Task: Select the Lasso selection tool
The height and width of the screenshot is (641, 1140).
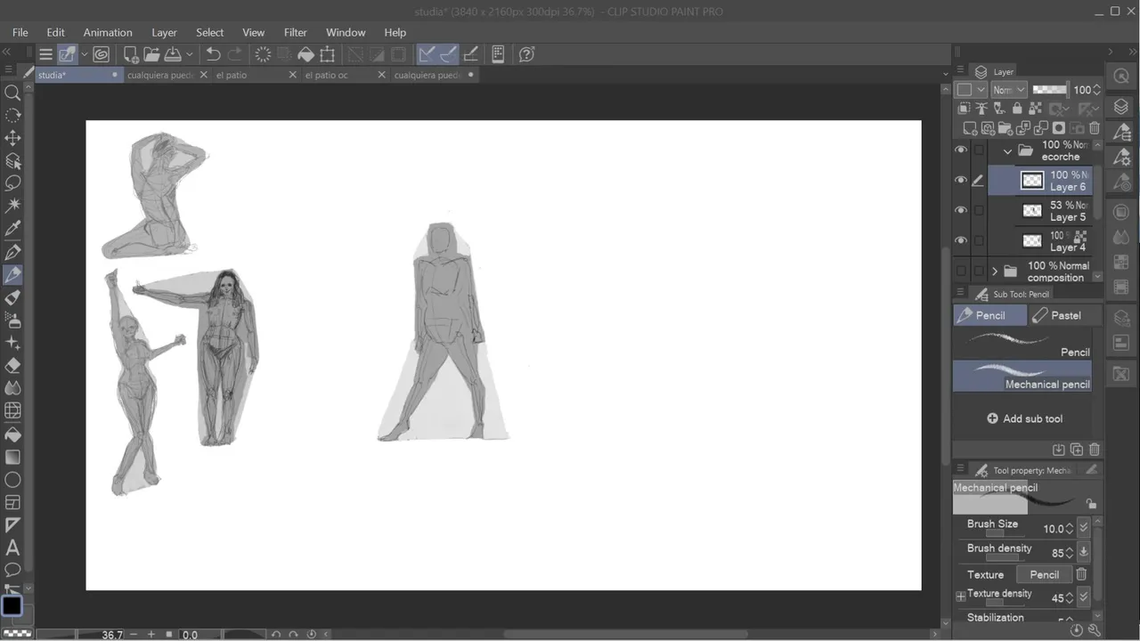Action: pyautogui.click(x=12, y=183)
